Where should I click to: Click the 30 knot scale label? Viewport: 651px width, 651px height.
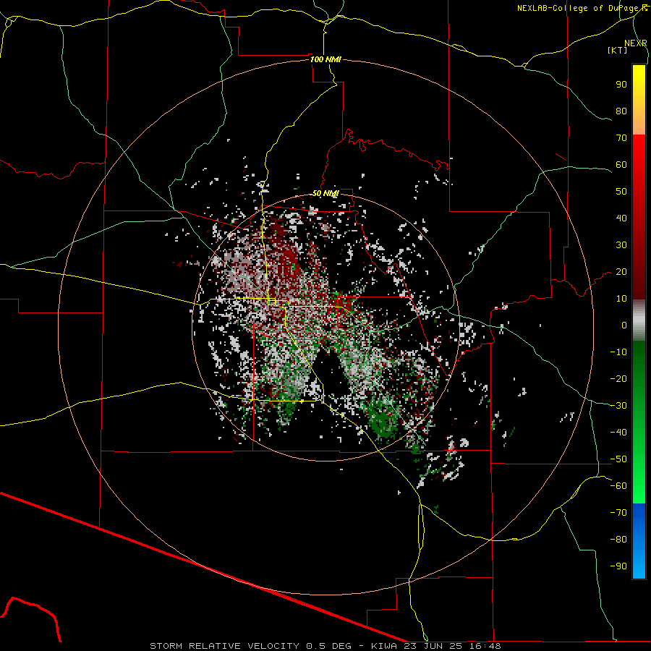tap(621, 245)
